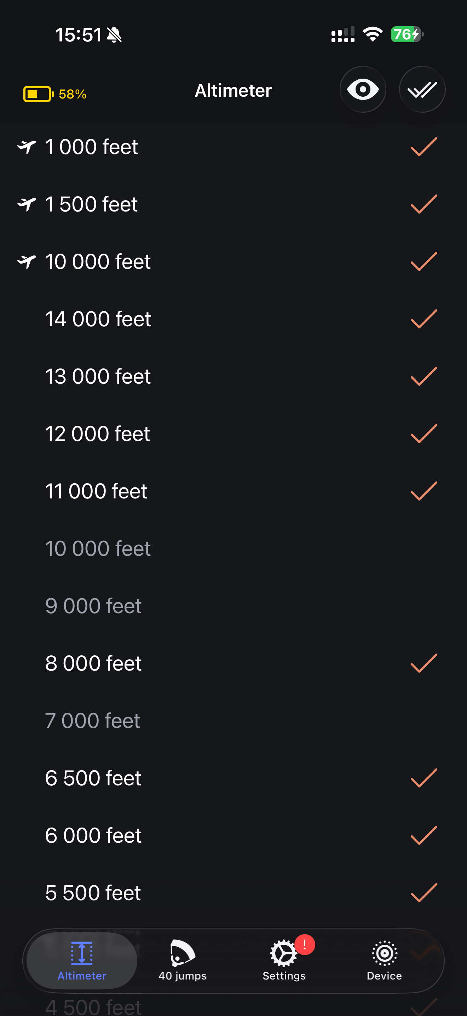This screenshot has height=1016, width=467.
Task: Select the 12 000 feet entry
Action: [233, 434]
